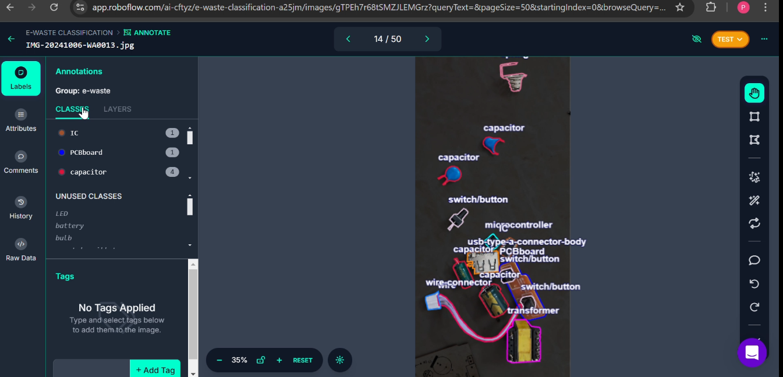The width and height of the screenshot is (783, 377).
Task: Click the RESET zoom button
Action: 303,360
